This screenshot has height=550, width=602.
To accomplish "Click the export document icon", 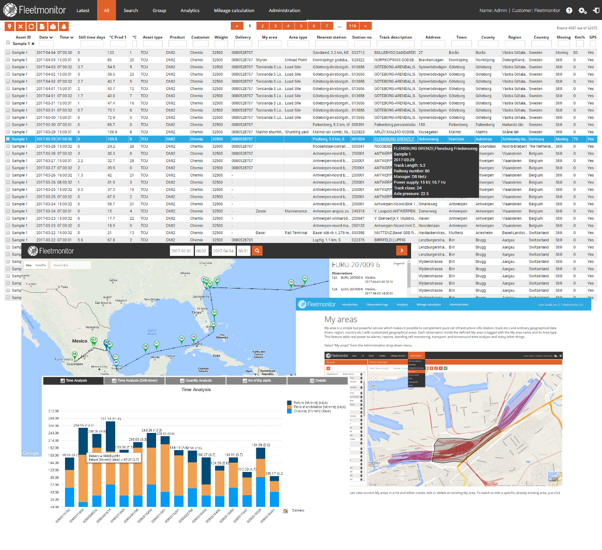I will (x=42, y=26).
